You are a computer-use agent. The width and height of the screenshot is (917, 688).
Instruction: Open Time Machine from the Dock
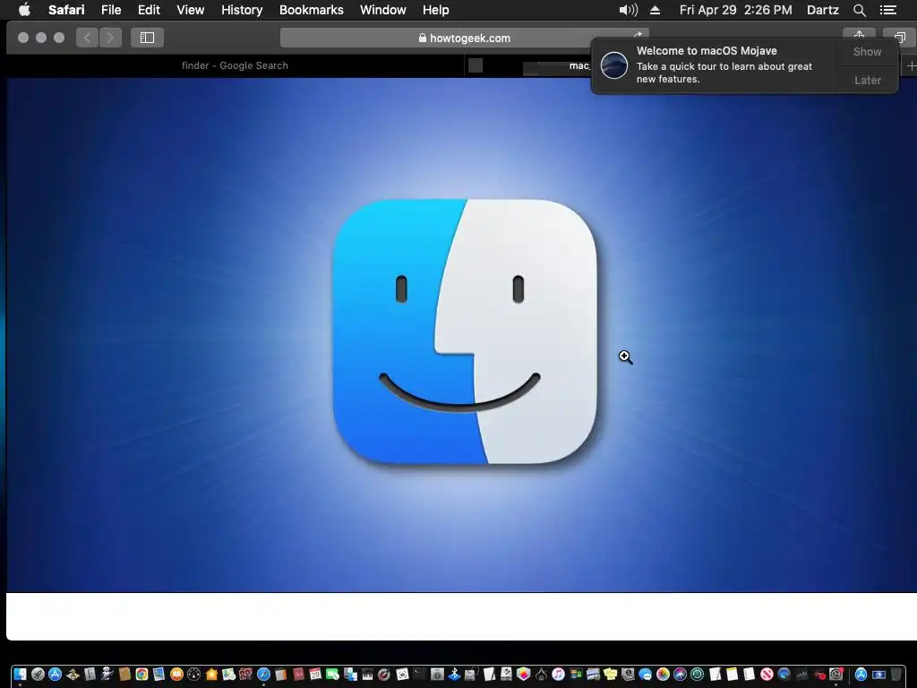click(697, 674)
